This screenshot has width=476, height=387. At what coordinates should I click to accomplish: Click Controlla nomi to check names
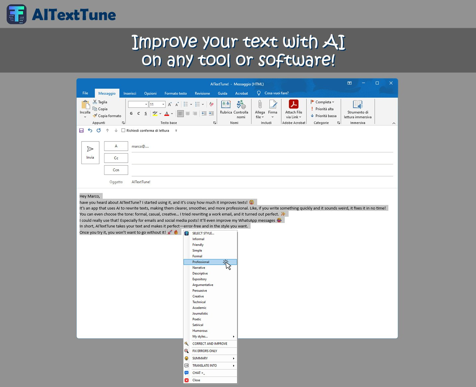pos(241,109)
